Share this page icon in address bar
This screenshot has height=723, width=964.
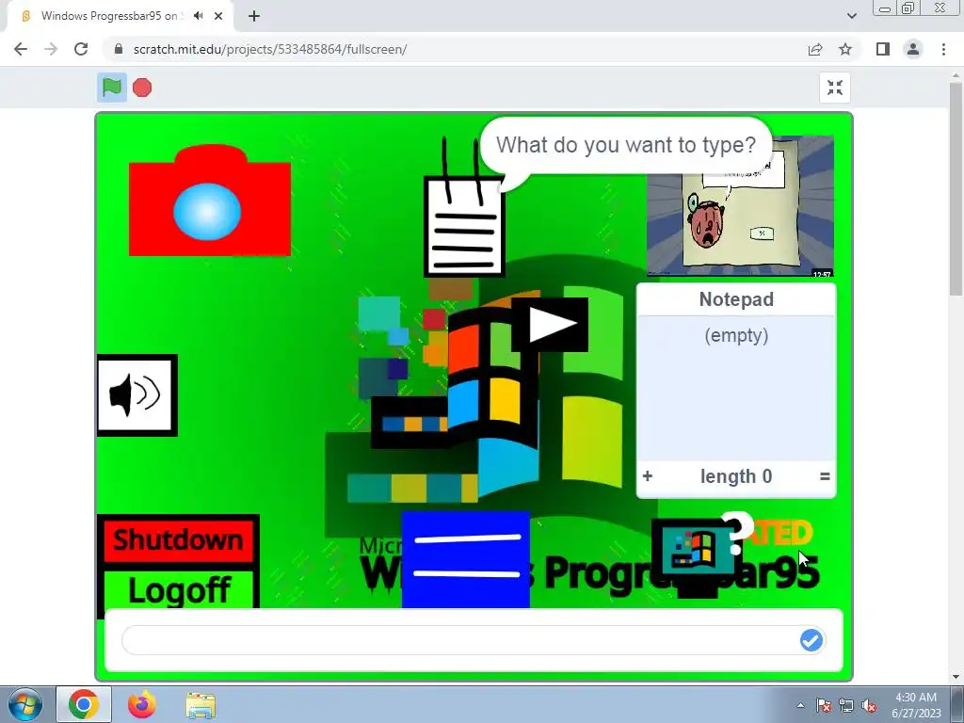[815, 49]
